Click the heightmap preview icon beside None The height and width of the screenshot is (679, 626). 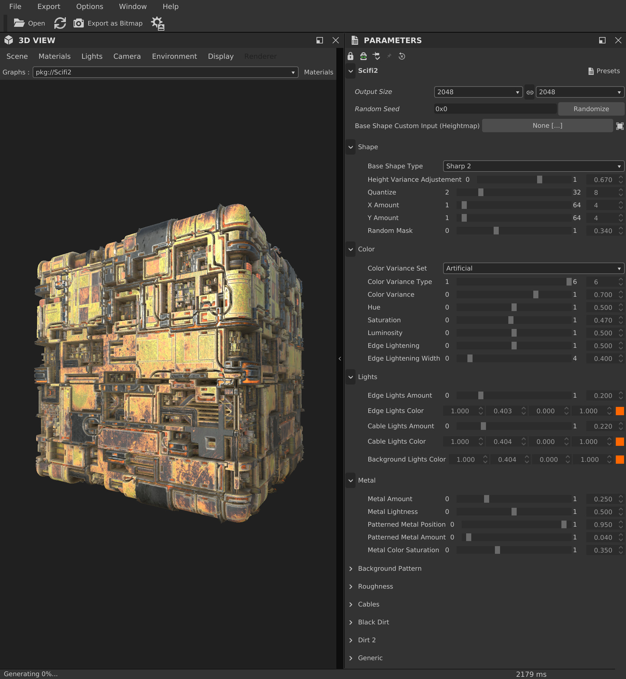(620, 125)
